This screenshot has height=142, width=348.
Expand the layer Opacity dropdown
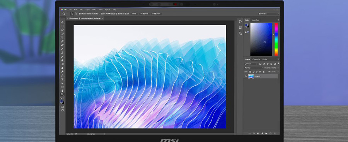[x=278, y=68]
